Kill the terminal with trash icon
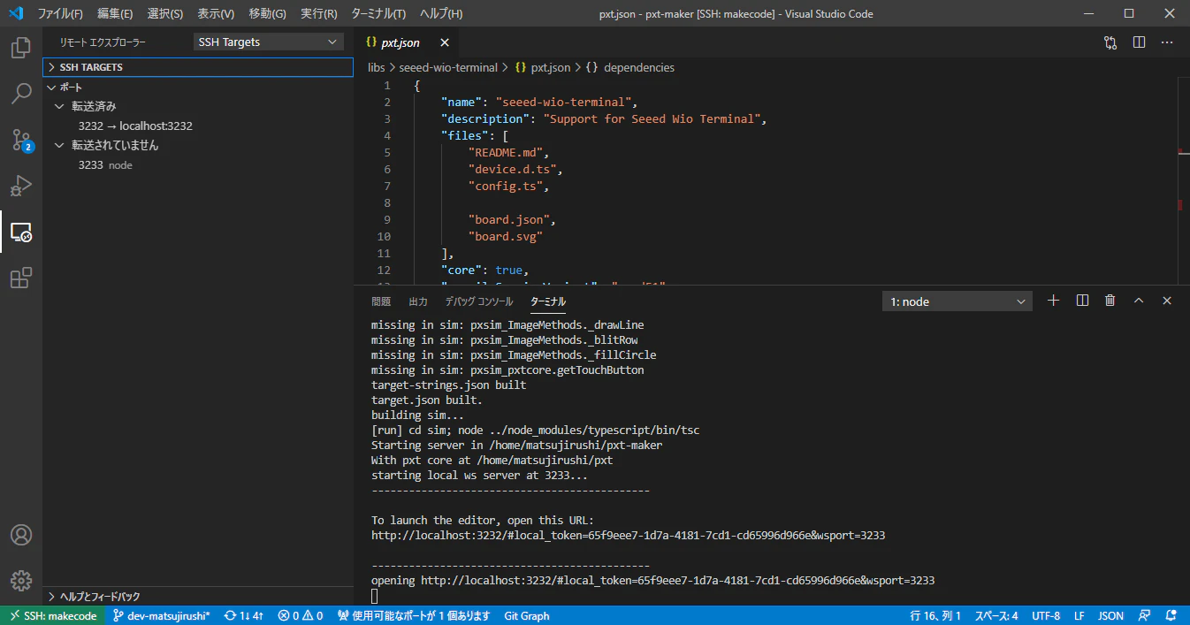This screenshot has height=625, width=1190. tap(1110, 301)
